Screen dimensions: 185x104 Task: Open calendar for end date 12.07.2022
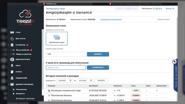point(91,81)
